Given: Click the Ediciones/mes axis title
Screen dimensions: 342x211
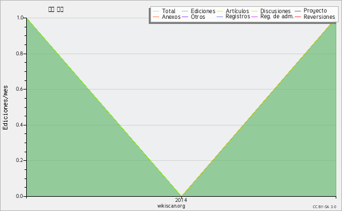Looking at the screenshot, I should 5,108.
